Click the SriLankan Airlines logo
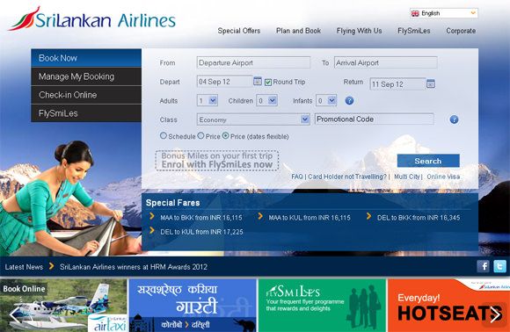 pos(91,18)
